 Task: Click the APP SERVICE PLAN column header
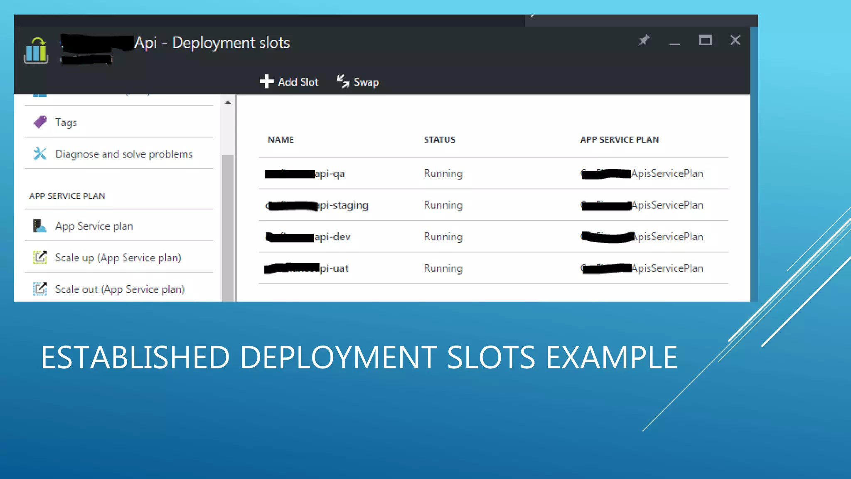coord(620,140)
